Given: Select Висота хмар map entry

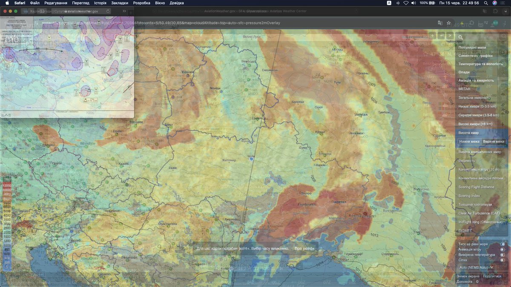Looking at the screenshot, I should [x=468, y=133].
